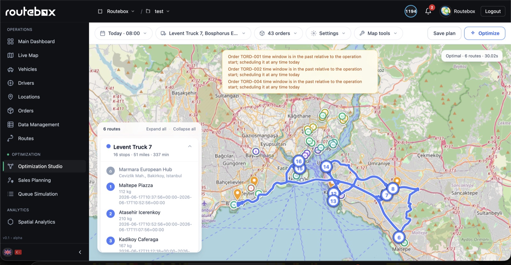Switch language to Turkish flag
511x265 pixels.
(18, 252)
